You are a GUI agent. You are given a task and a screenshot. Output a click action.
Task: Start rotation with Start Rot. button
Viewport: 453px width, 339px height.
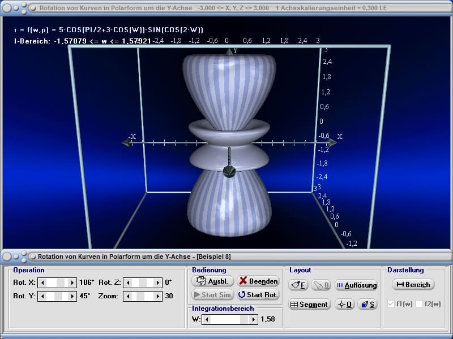(258, 294)
